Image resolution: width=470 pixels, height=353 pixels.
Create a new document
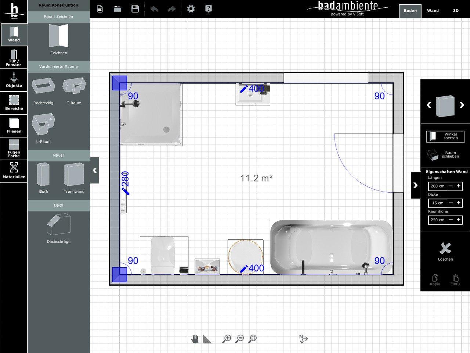[100, 9]
